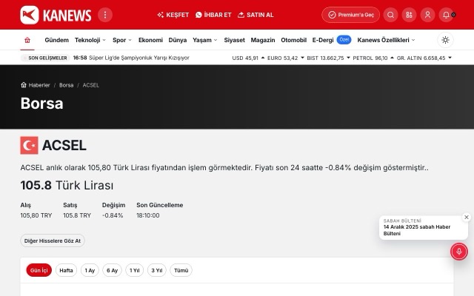Click Diğer Hisselere Göz At button
The image size is (474, 296).
click(53, 240)
